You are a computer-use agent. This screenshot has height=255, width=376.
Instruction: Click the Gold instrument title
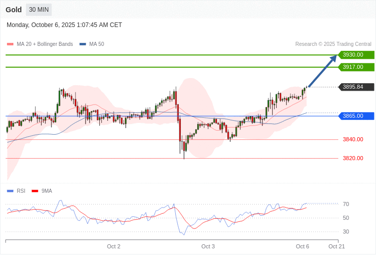(14, 10)
